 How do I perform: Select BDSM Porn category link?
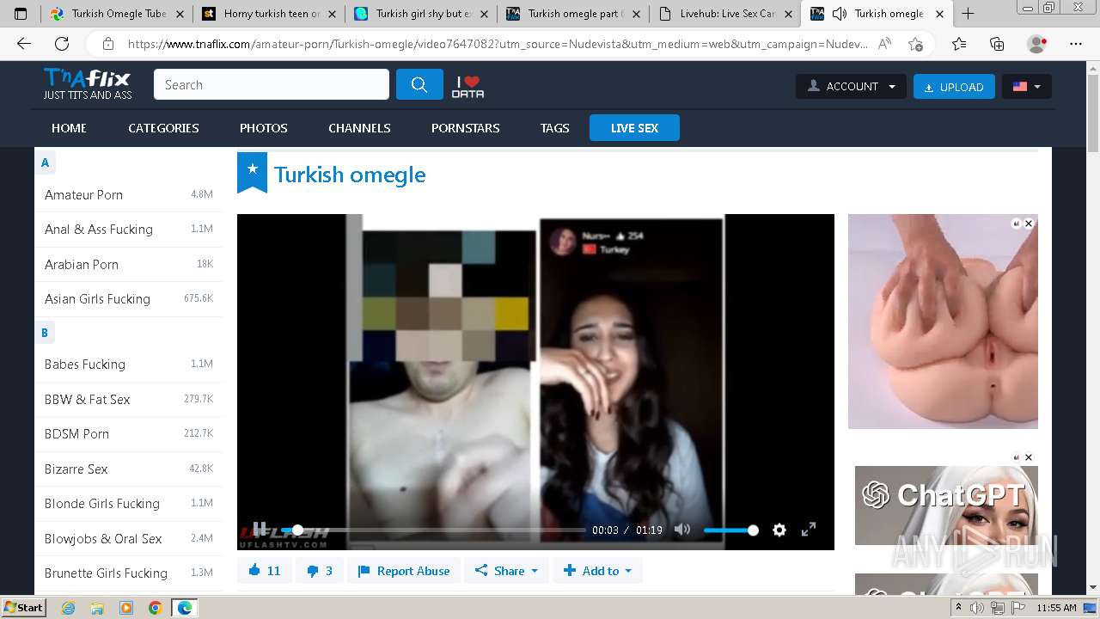click(x=76, y=434)
